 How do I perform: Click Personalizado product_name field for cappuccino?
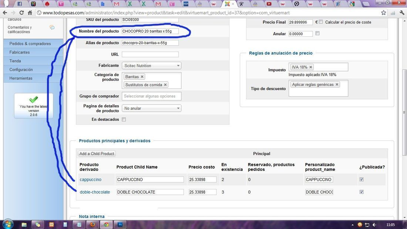319,179
